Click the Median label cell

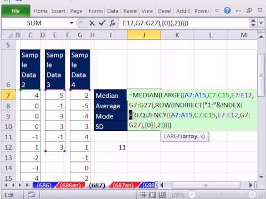(x=110, y=95)
